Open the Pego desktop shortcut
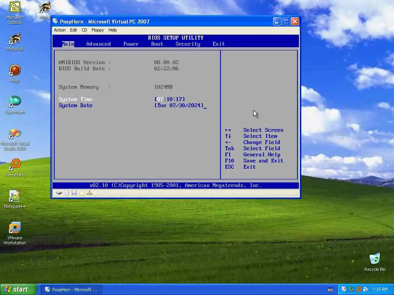 coord(15,73)
